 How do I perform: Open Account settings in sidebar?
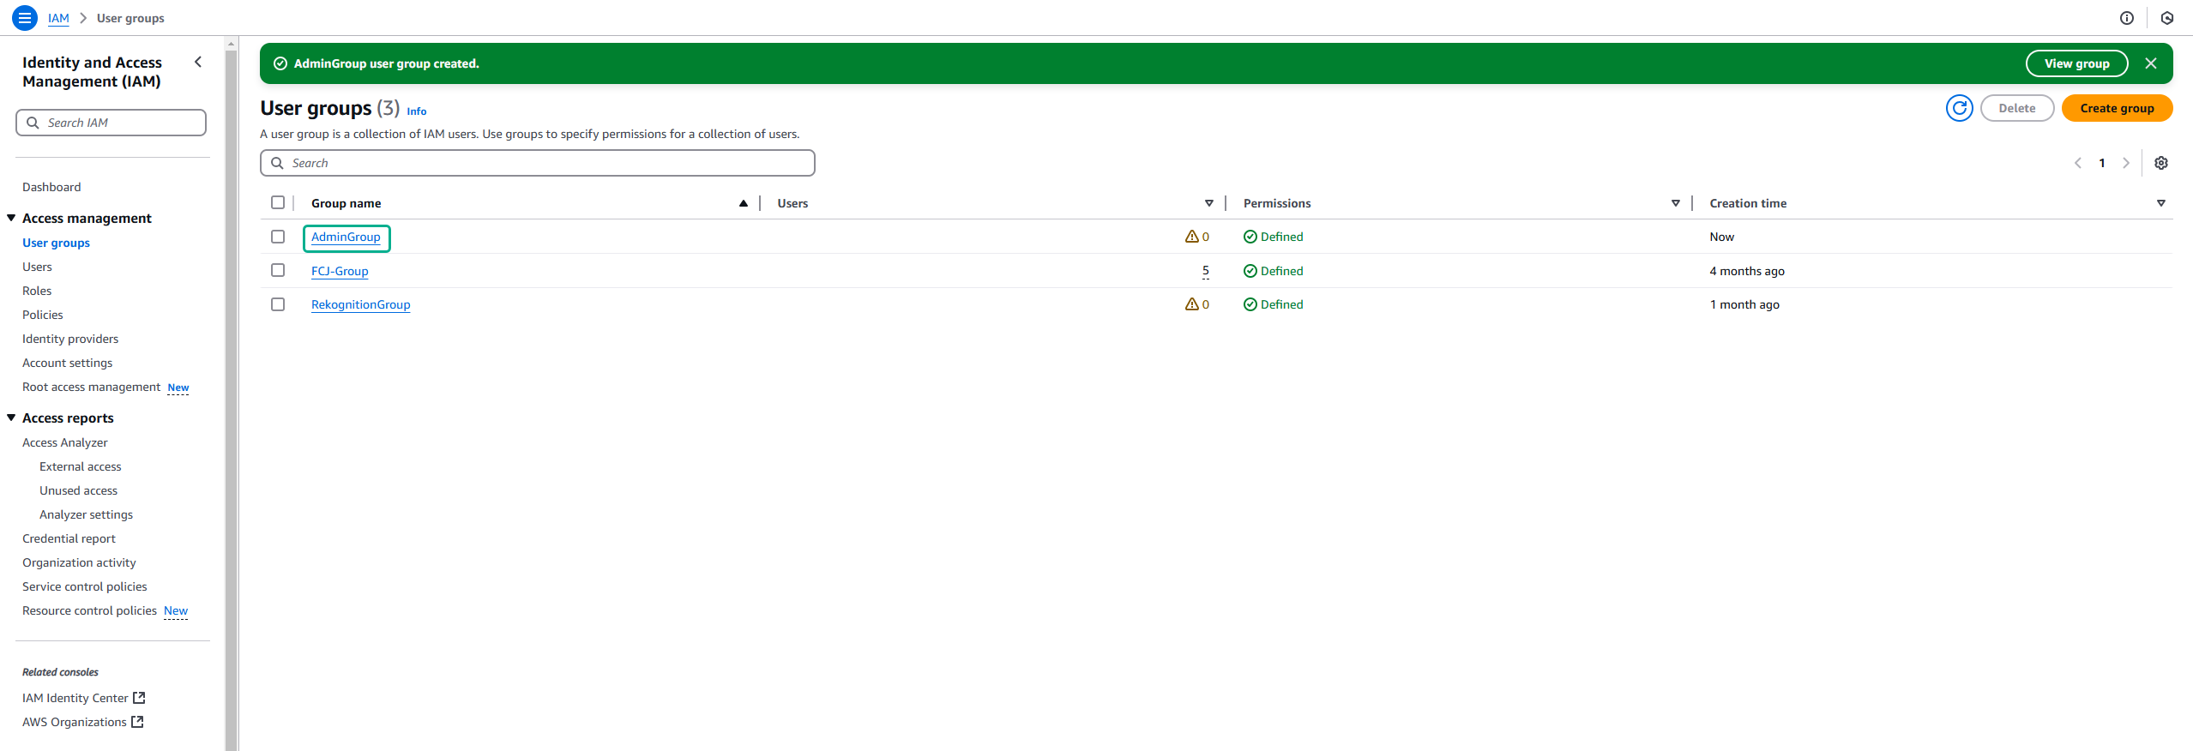click(67, 363)
